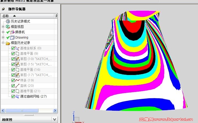The width and height of the screenshot is (198, 123).
Task: Select 草图 (10) "SKETCH_ feature
Action: (x=36, y=59)
